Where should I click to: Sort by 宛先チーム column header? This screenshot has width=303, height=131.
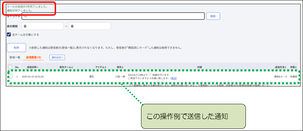66,67
